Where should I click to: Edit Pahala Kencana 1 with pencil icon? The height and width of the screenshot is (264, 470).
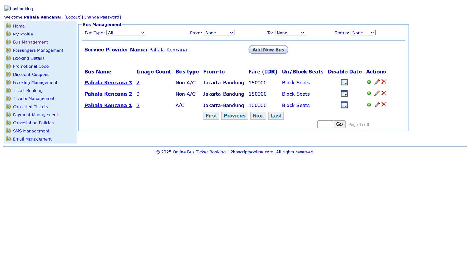(377, 105)
